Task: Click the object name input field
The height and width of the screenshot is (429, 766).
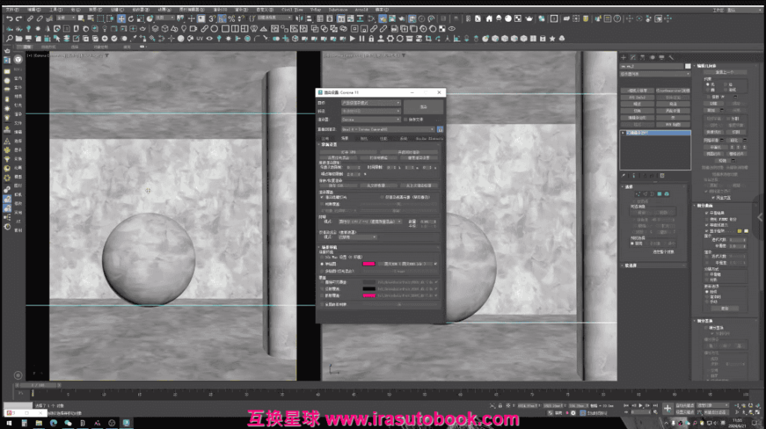Action: pos(652,66)
